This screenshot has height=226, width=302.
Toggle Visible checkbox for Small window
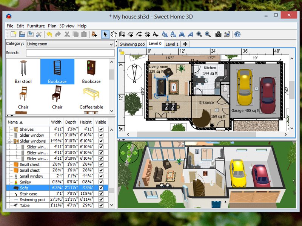tap(101, 176)
